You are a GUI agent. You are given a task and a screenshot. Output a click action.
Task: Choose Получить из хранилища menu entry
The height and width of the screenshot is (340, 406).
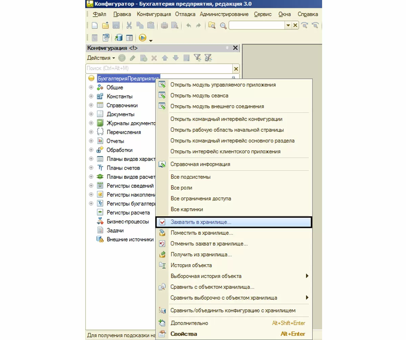[x=233, y=254]
